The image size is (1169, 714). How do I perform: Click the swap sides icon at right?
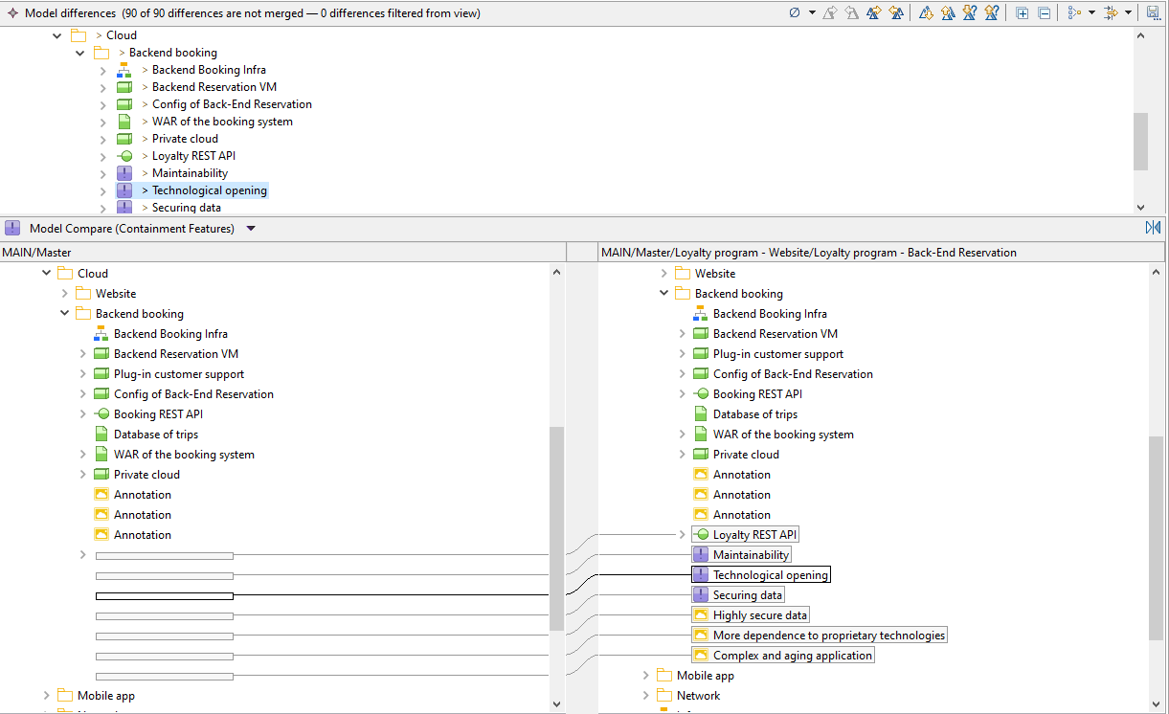point(1153,228)
